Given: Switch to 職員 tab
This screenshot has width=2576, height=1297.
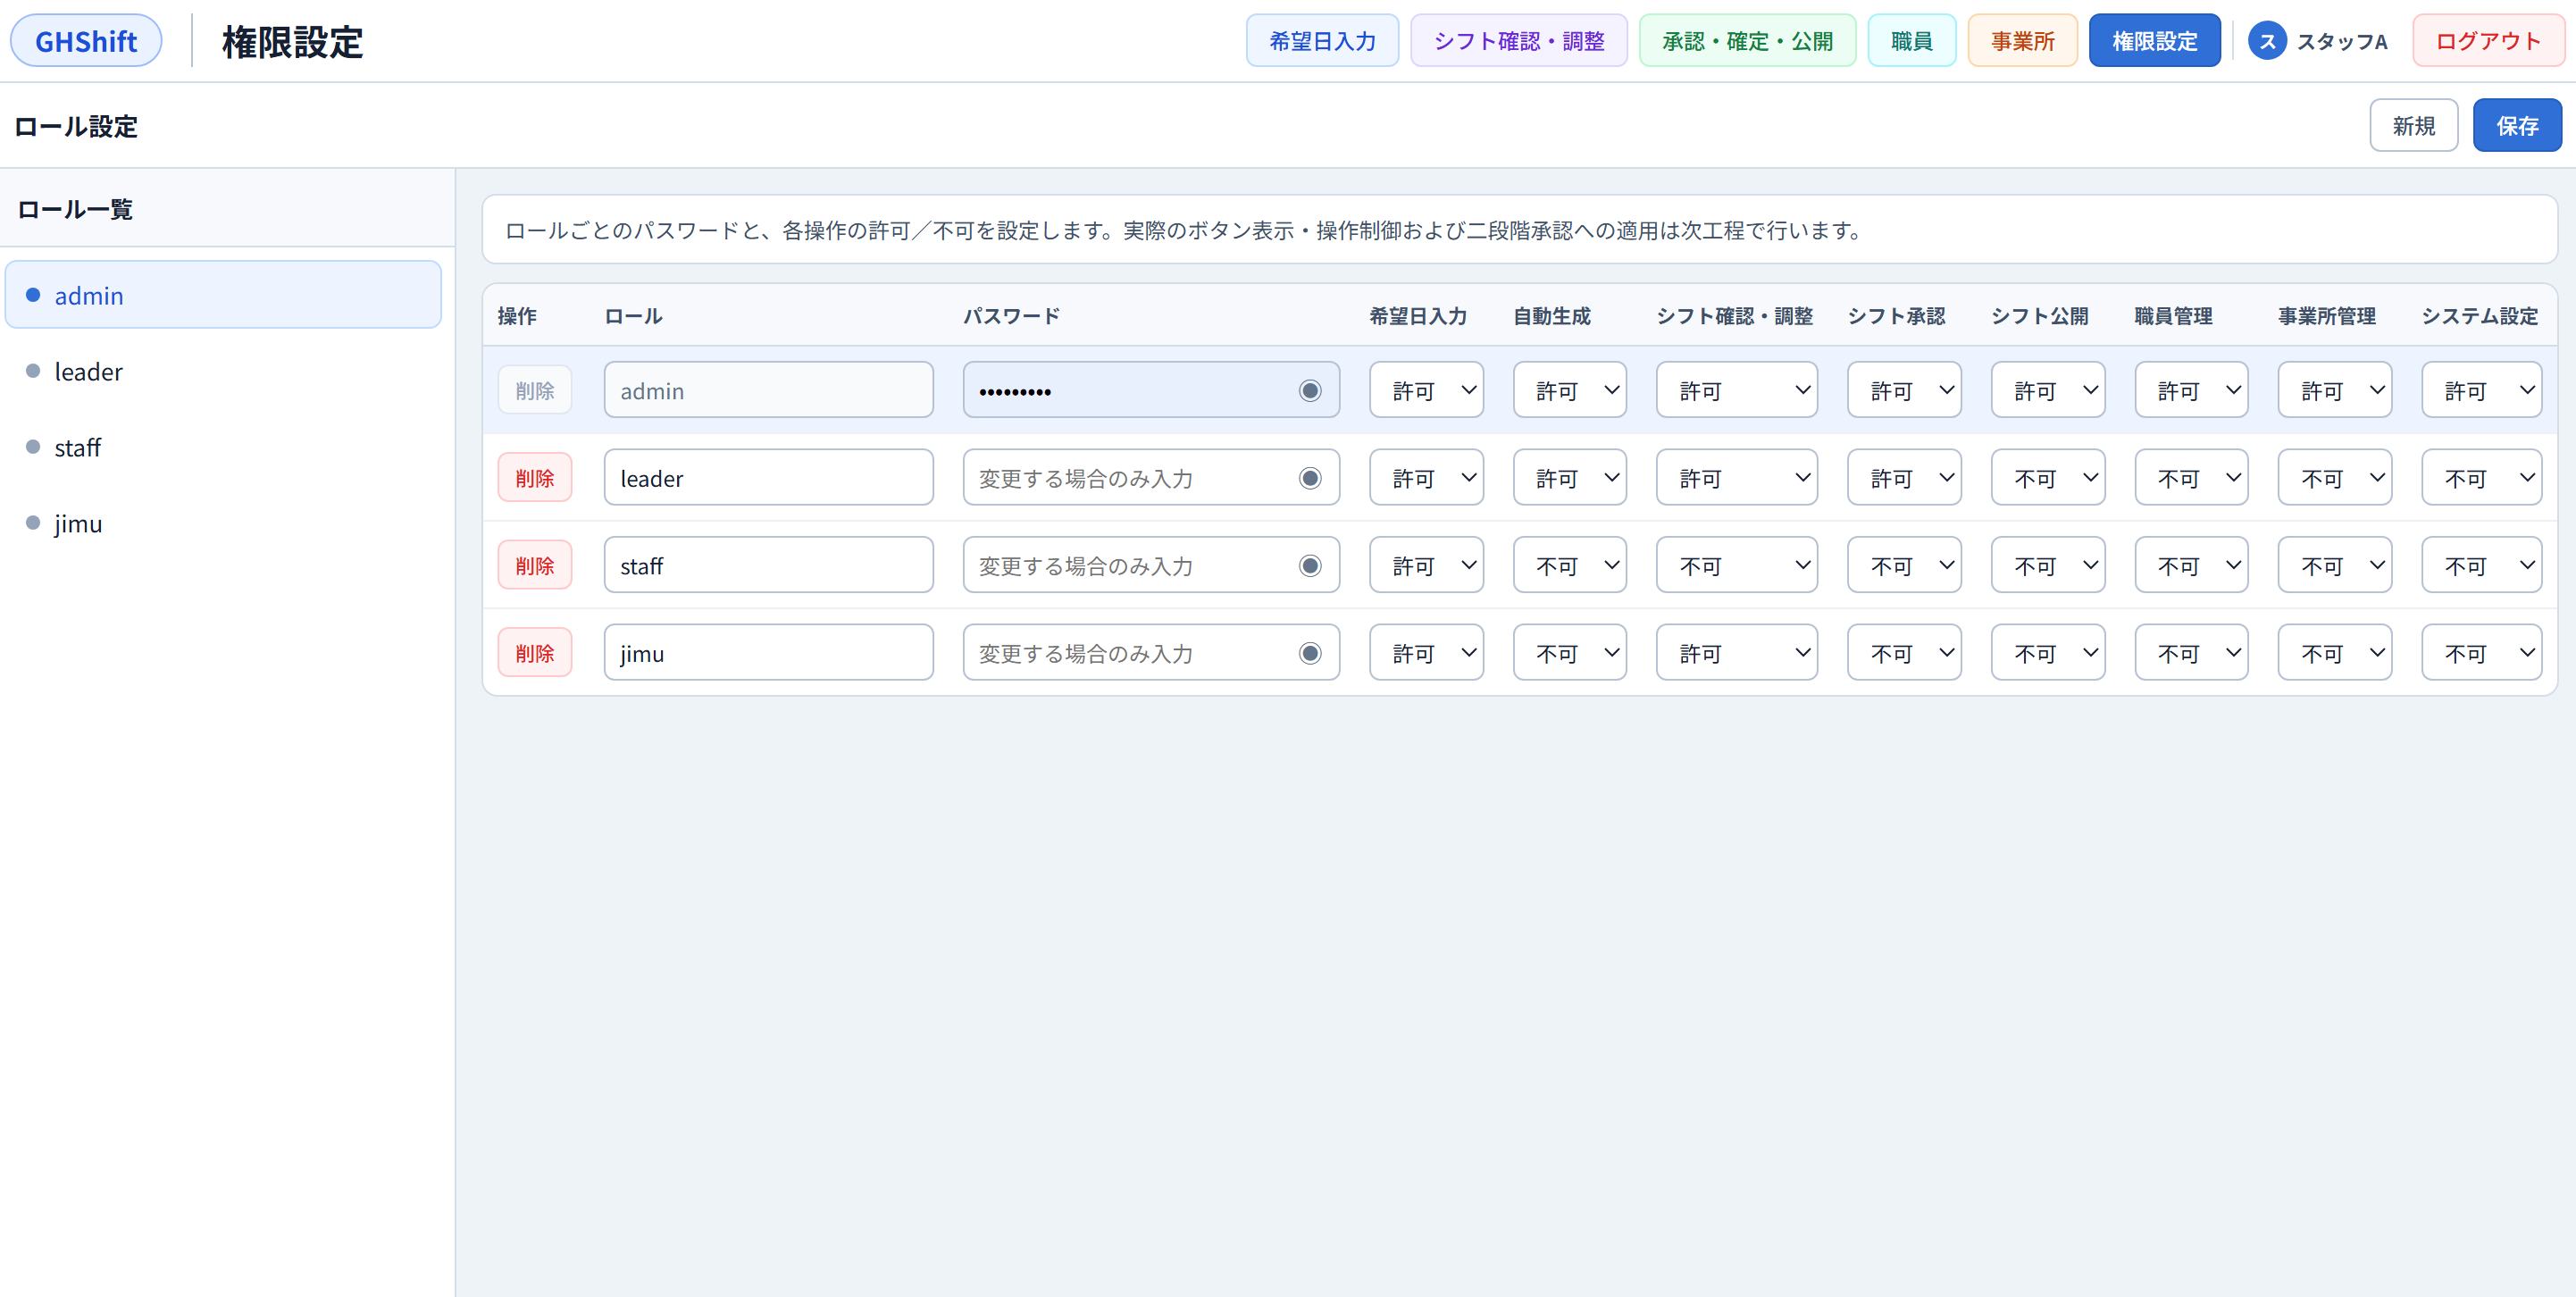Looking at the screenshot, I should coord(1911,41).
